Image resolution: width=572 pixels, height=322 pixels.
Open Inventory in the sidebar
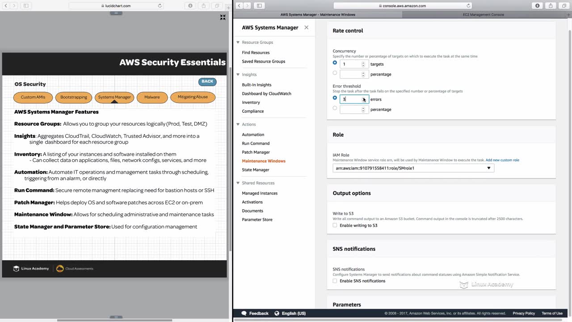[251, 102]
